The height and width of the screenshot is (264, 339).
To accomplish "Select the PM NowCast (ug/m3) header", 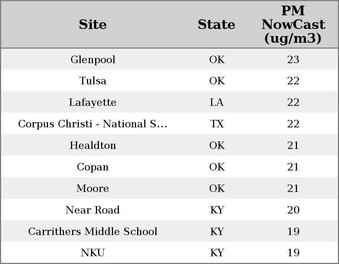I will pos(293,25).
